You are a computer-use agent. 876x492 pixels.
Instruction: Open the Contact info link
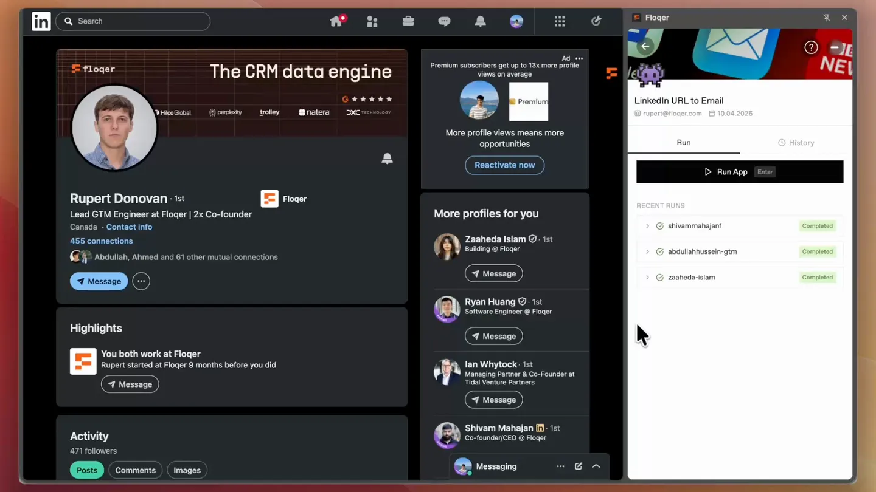click(x=129, y=227)
